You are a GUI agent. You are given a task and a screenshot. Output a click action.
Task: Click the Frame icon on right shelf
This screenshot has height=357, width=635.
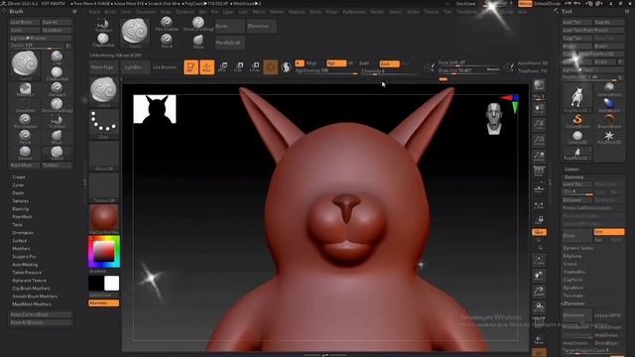539,260
